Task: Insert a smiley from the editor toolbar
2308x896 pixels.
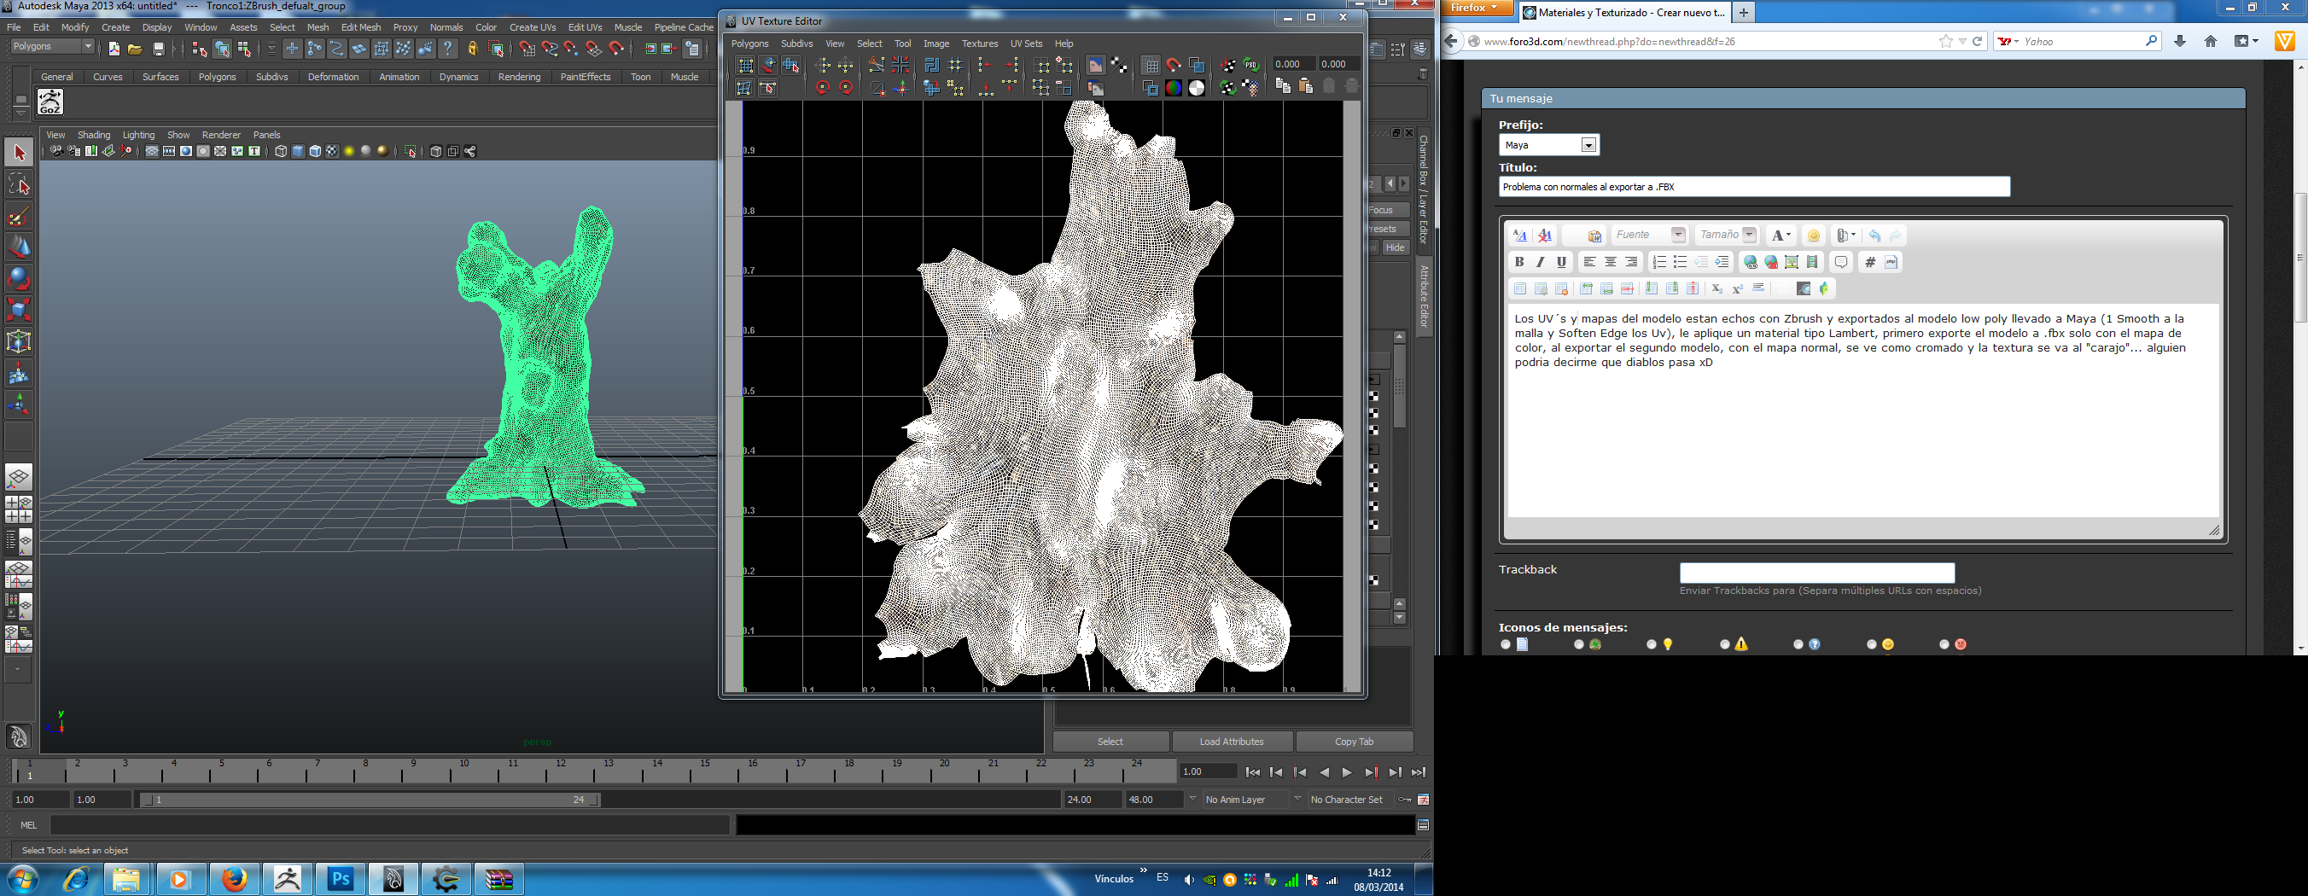Action: [1814, 236]
